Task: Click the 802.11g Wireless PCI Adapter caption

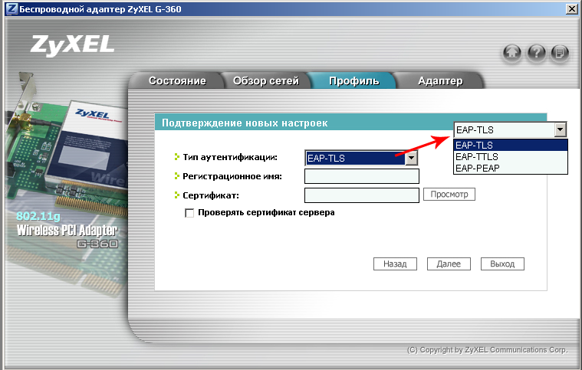Action: pyautogui.click(x=67, y=230)
